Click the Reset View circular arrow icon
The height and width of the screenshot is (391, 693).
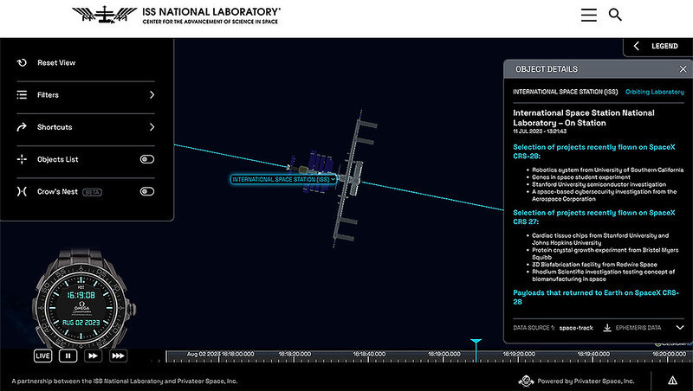coord(22,62)
